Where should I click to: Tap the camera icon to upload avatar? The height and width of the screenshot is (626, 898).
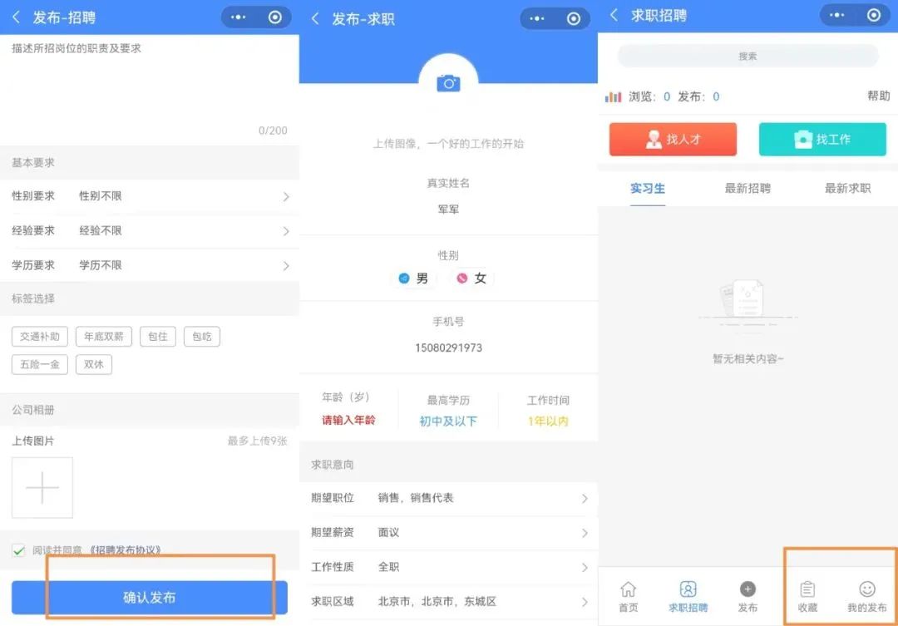click(448, 81)
